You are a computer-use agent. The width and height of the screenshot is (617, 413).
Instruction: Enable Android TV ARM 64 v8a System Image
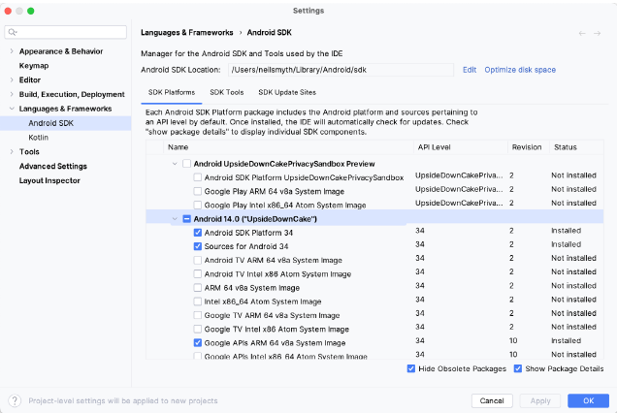(x=198, y=260)
